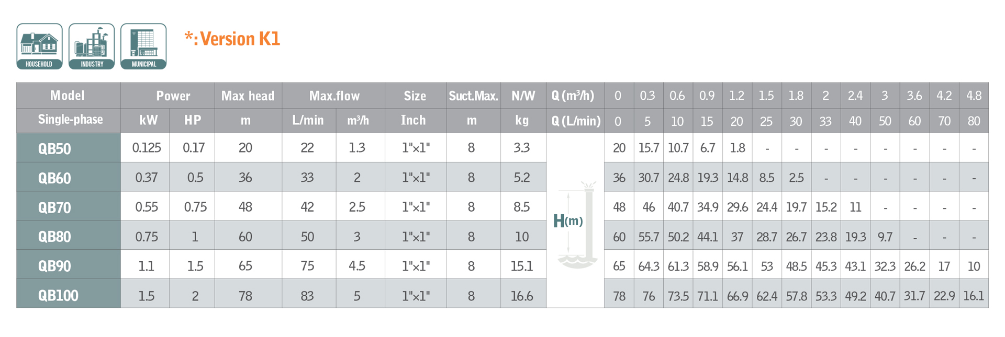Click the H(m) pump head diagram
Image resolution: width=1005 pixels, height=337 pixels.
(575, 222)
